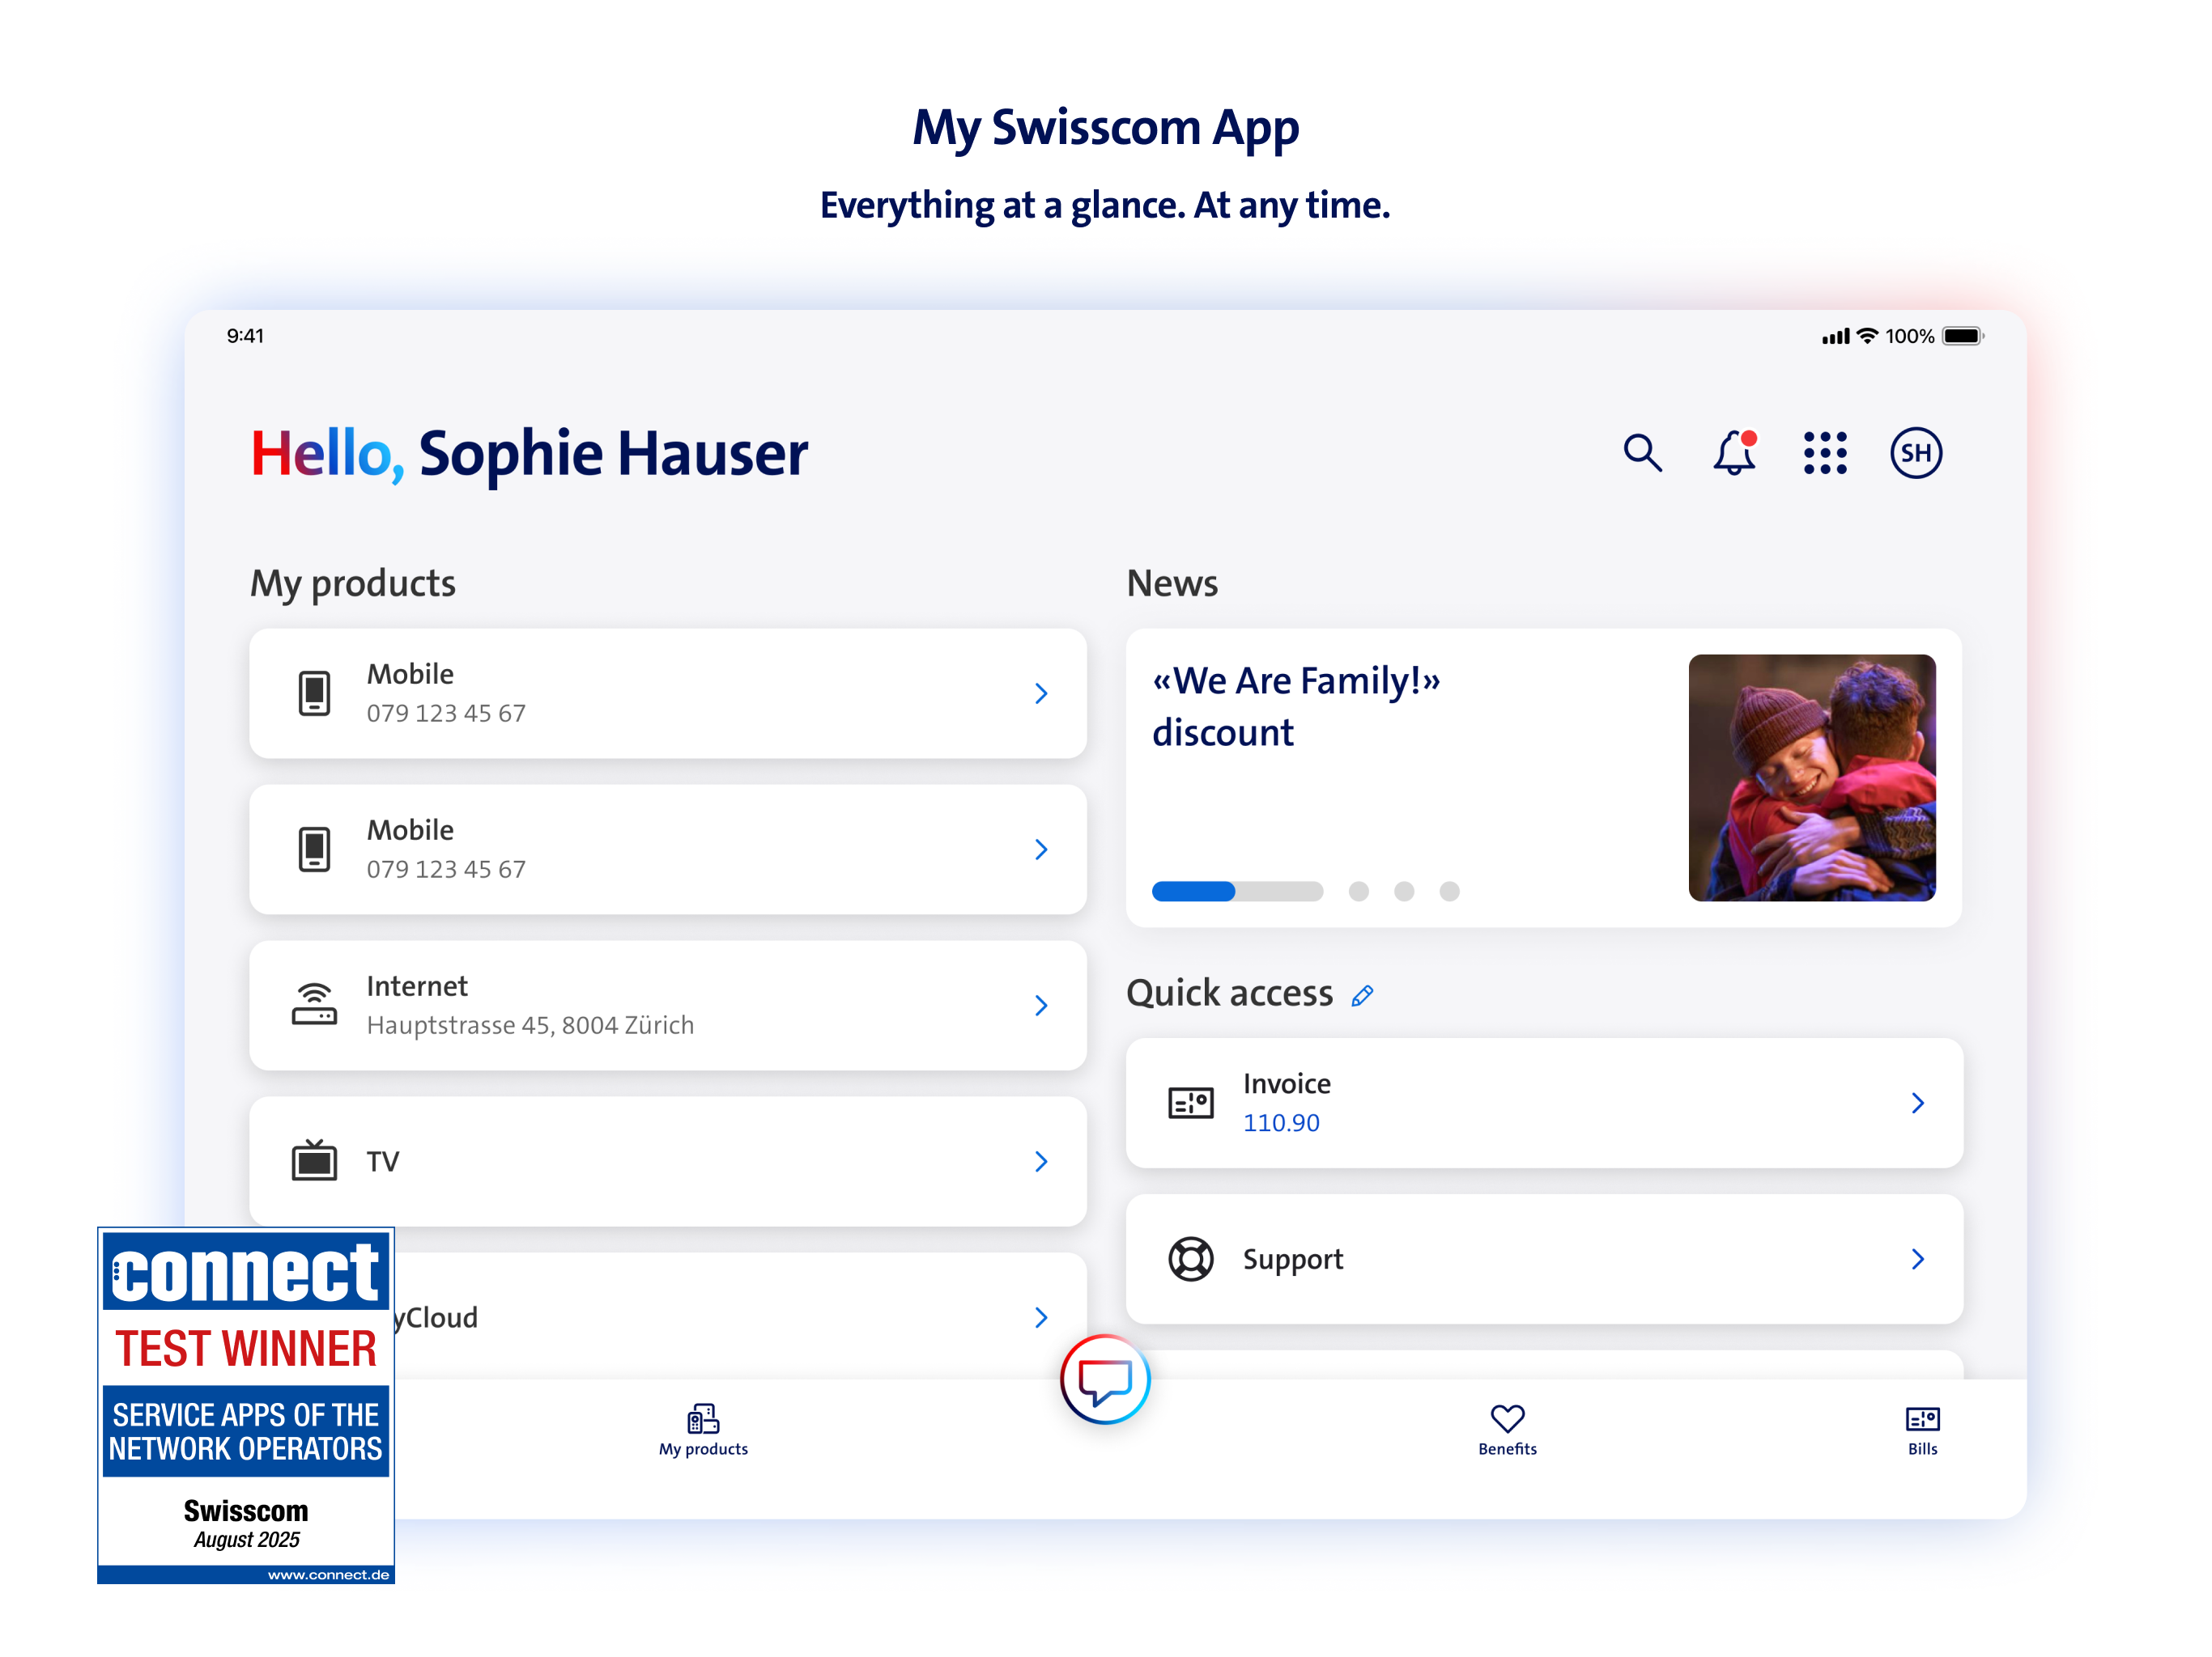Expand Internet card chevron arrow
The width and height of the screenshot is (2212, 1657).
(1041, 1006)
